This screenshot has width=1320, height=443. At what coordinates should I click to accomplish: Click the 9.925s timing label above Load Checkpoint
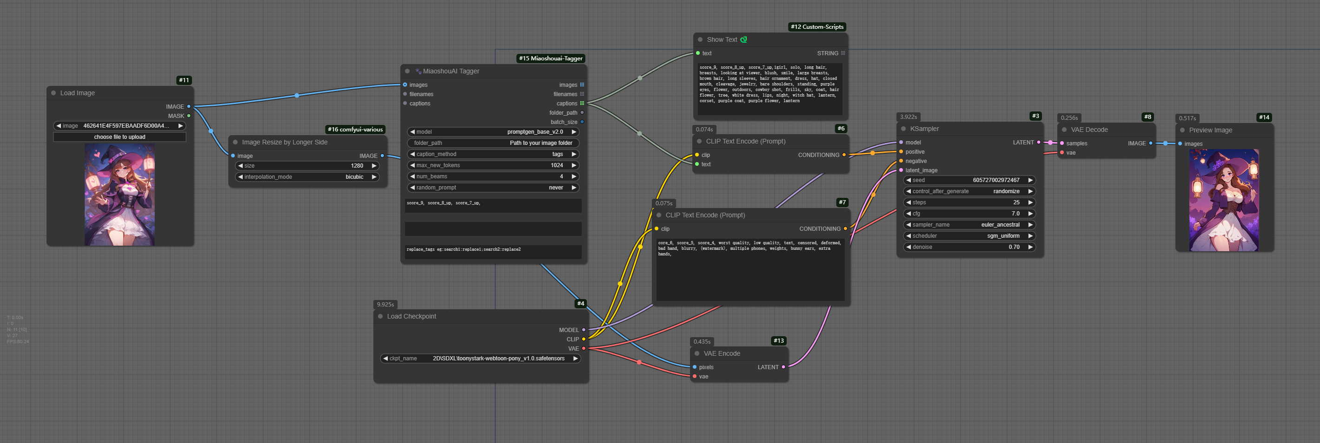coord(385,304)
